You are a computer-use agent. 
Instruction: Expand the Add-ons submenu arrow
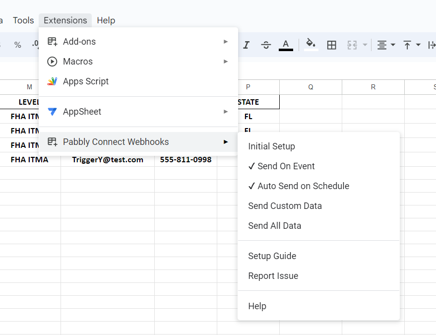(x=226, y=42)
